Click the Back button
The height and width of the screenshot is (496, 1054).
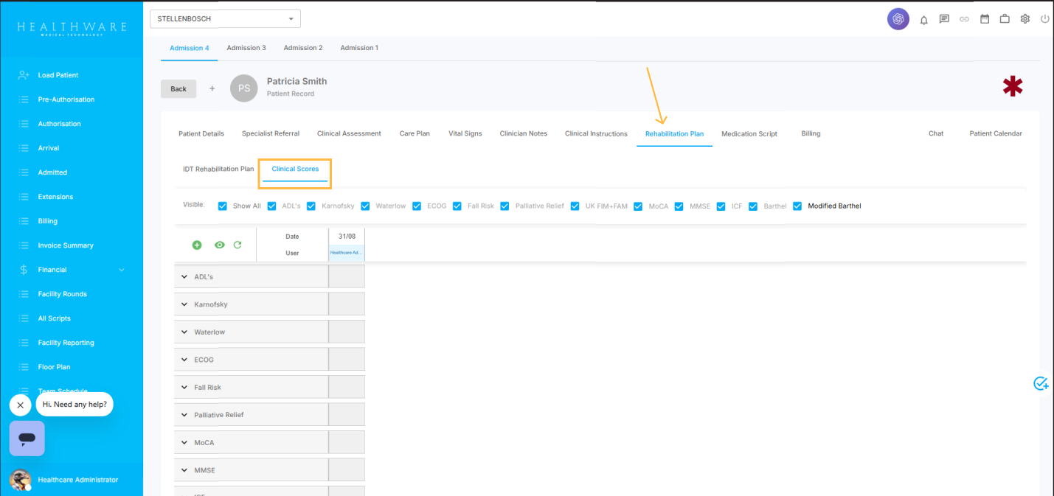[178, 88]
